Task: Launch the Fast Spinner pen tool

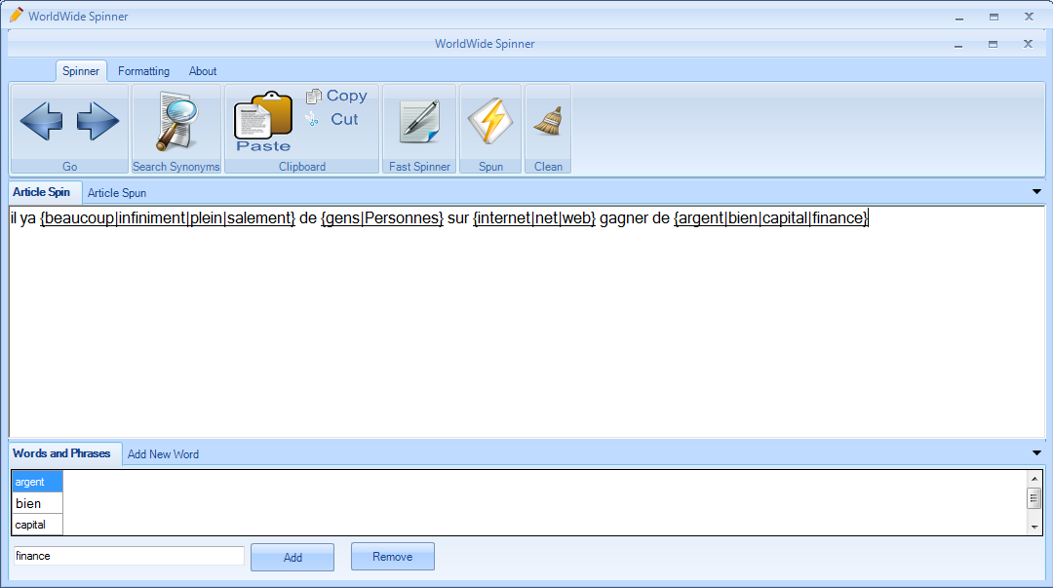Action: pyautogui.click(x=419, y=122)
